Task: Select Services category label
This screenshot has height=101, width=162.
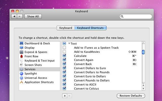Action: click(30, 69)
